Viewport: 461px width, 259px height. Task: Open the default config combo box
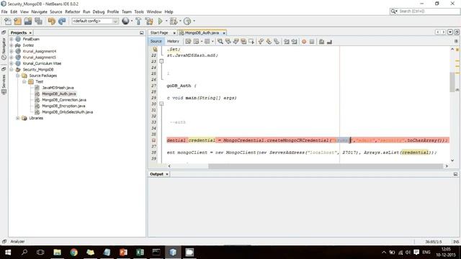pyautogui.click(x=95, y=21)
